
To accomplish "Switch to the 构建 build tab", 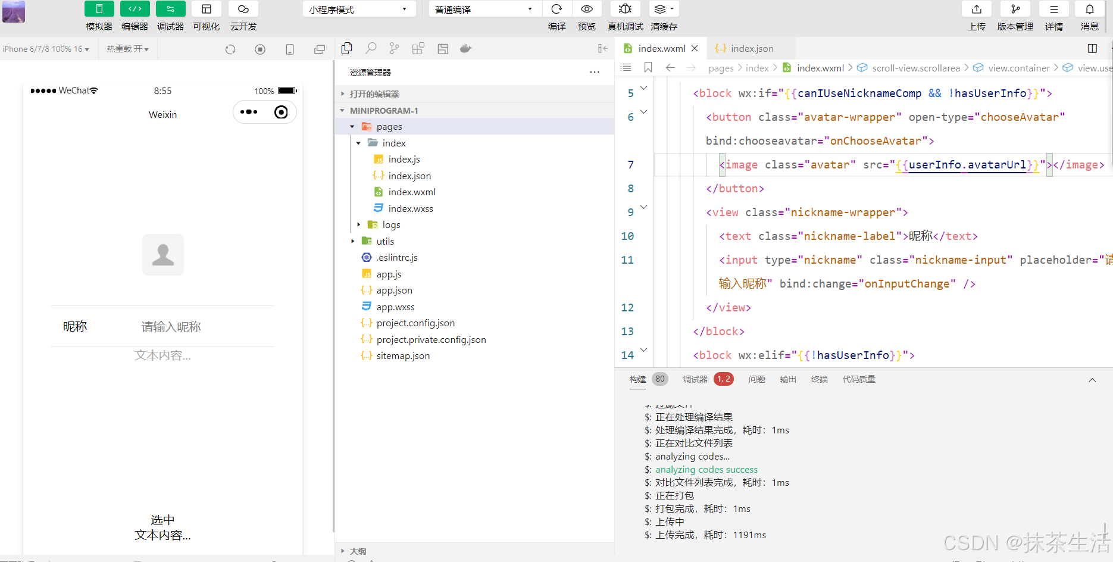I will [637, 379].
